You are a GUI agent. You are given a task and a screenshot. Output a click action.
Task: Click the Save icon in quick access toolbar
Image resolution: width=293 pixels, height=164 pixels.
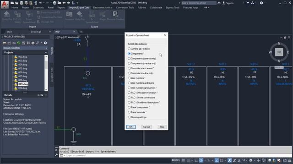22,3
